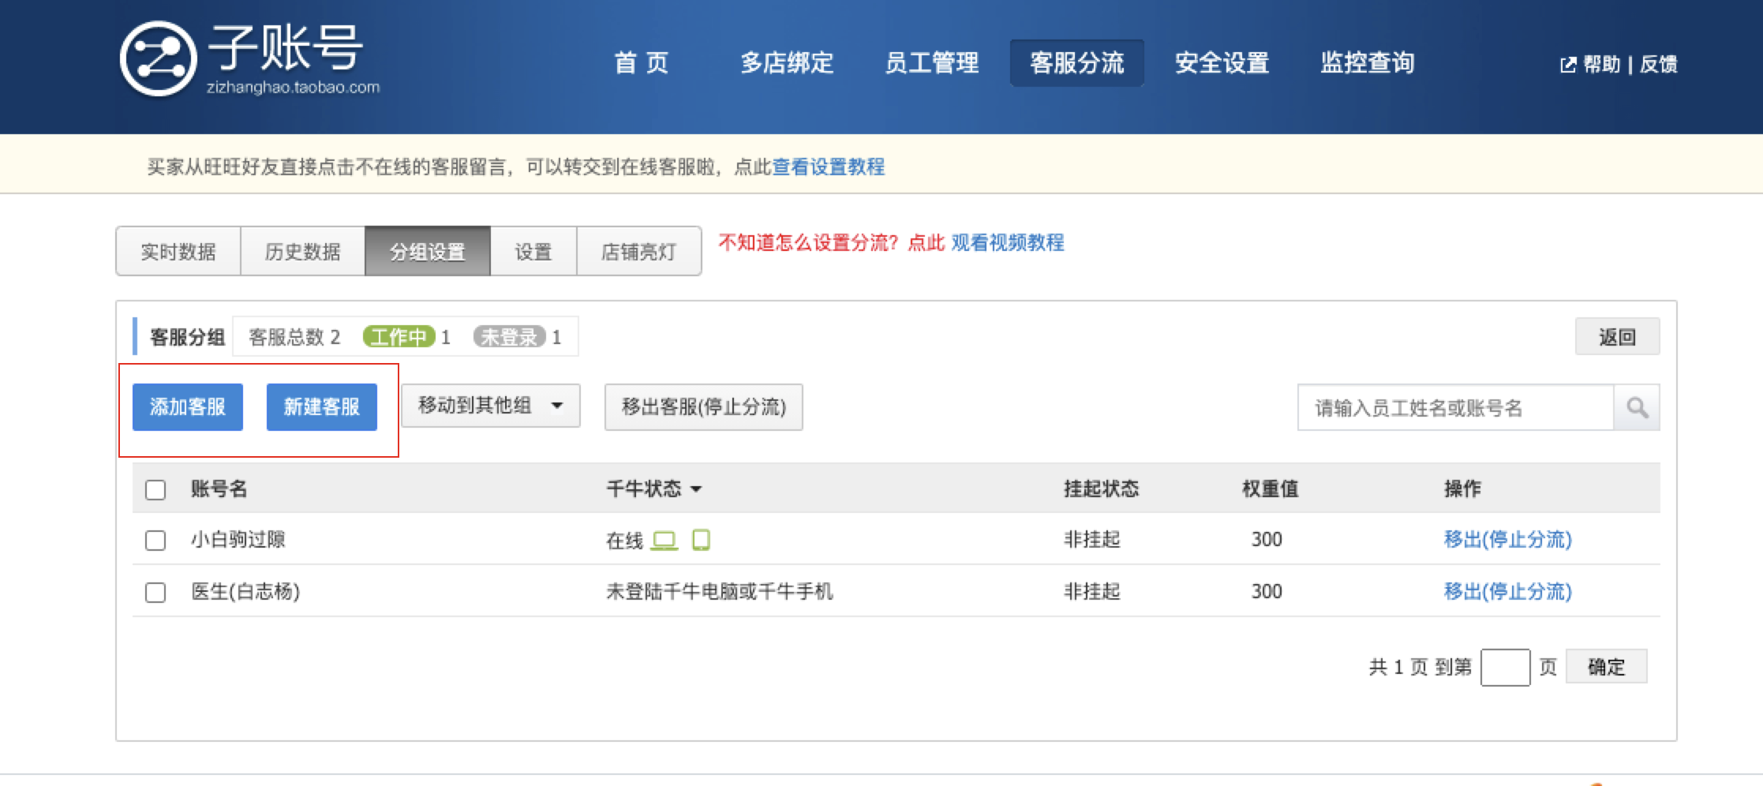Click the external-link help icon
The height and width of the screenshot is (786, 1763).
[x=1568, y=65]
